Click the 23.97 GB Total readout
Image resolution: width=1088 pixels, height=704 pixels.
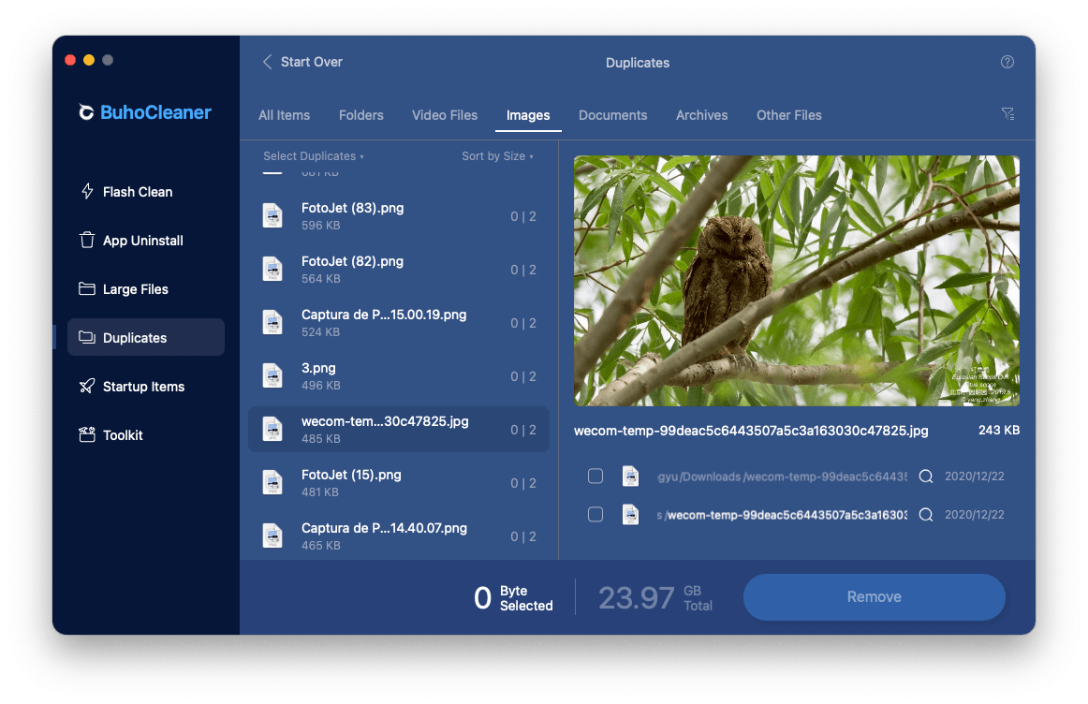pos(655,597)
